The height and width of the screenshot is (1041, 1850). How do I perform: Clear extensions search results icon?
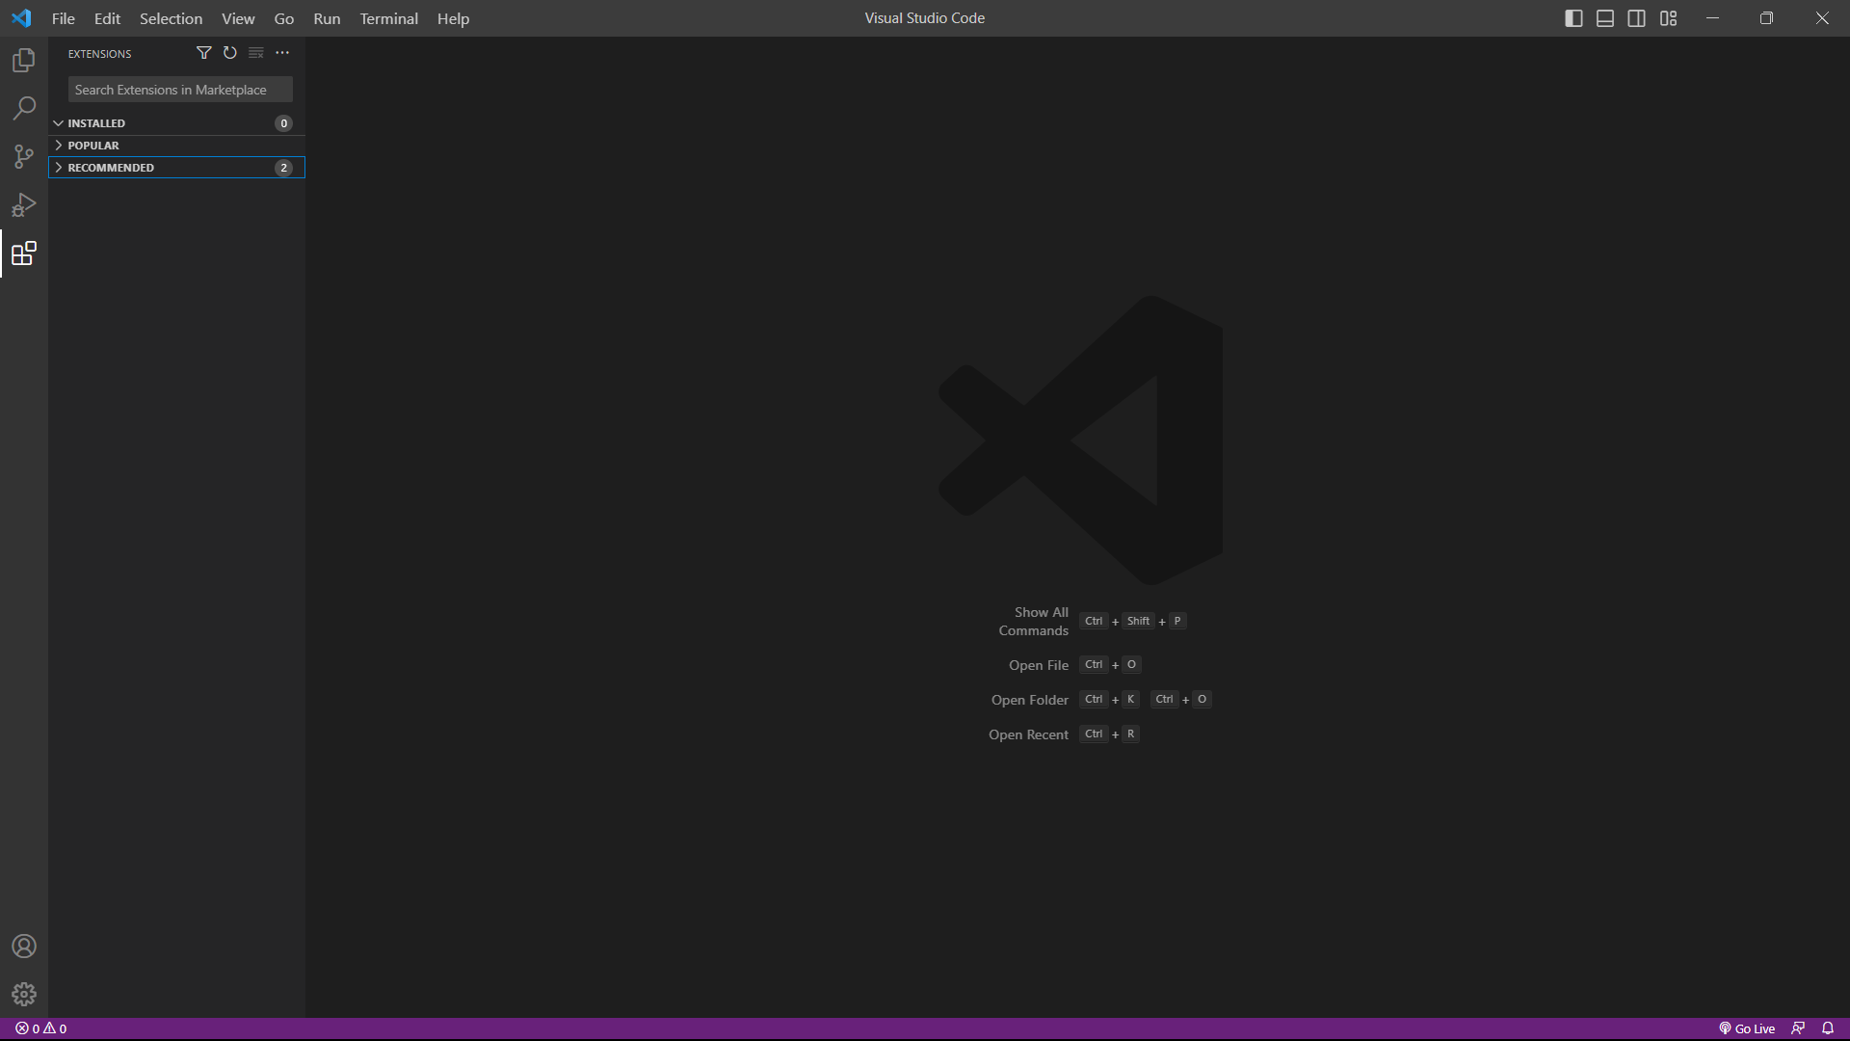(255, 53)
